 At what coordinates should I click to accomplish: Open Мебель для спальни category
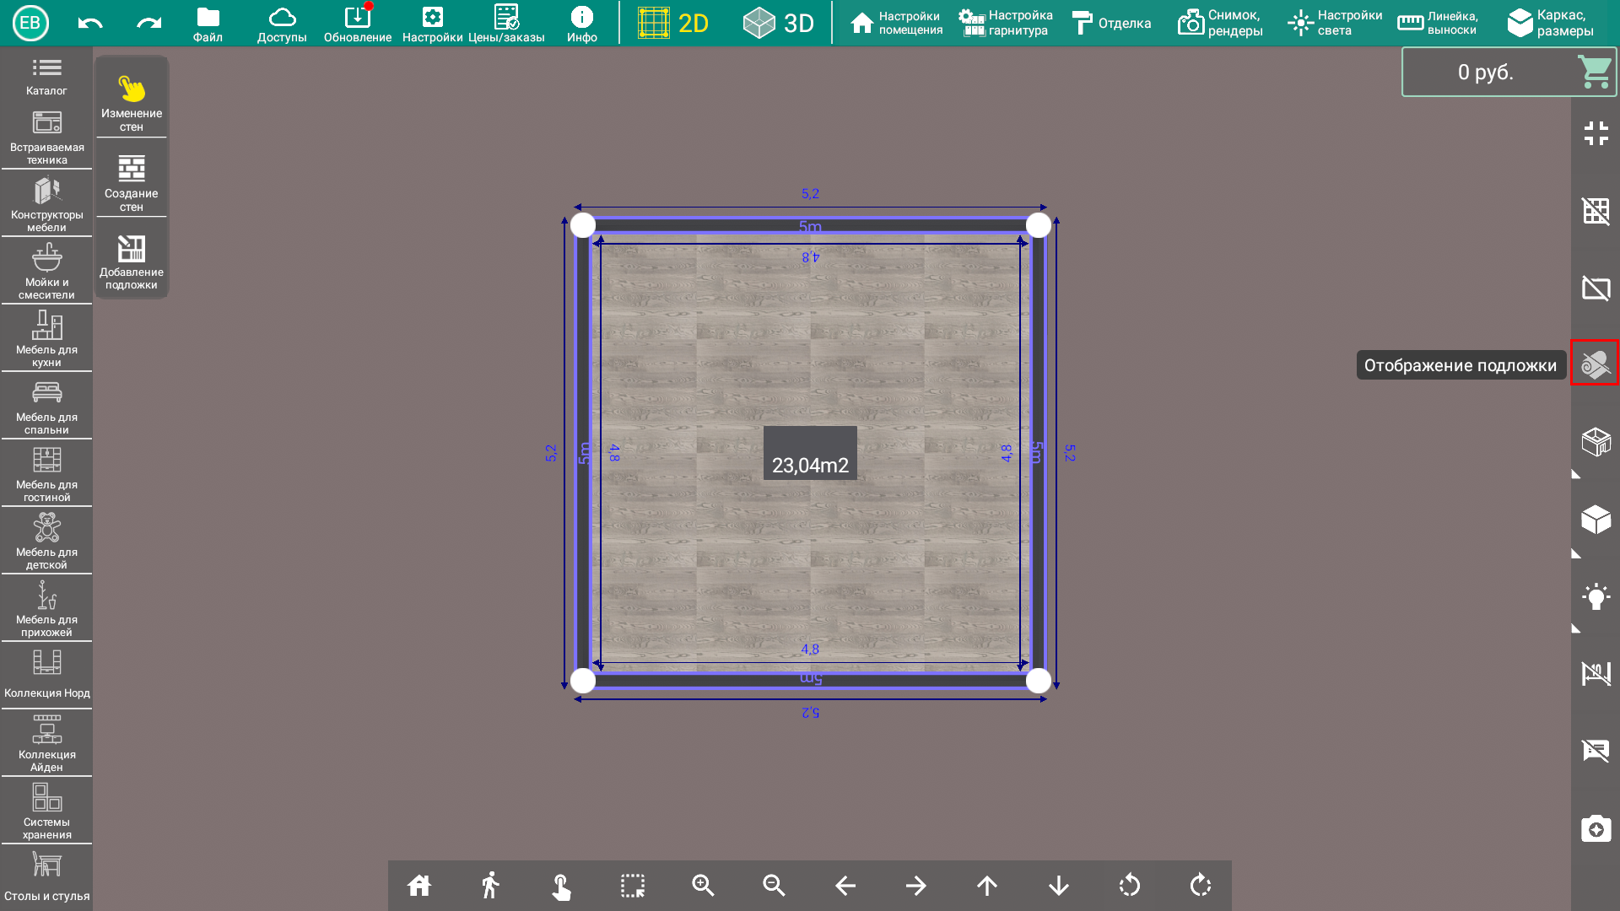pos(46,407)
